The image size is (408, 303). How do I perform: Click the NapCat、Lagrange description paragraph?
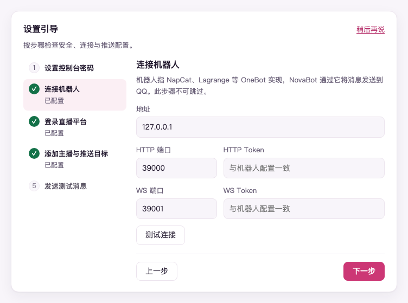tap(260, 86)
